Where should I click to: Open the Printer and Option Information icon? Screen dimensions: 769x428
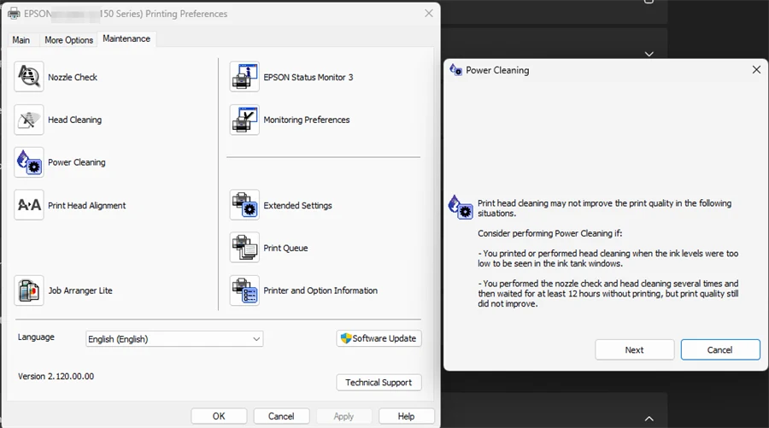coord(244,290)
